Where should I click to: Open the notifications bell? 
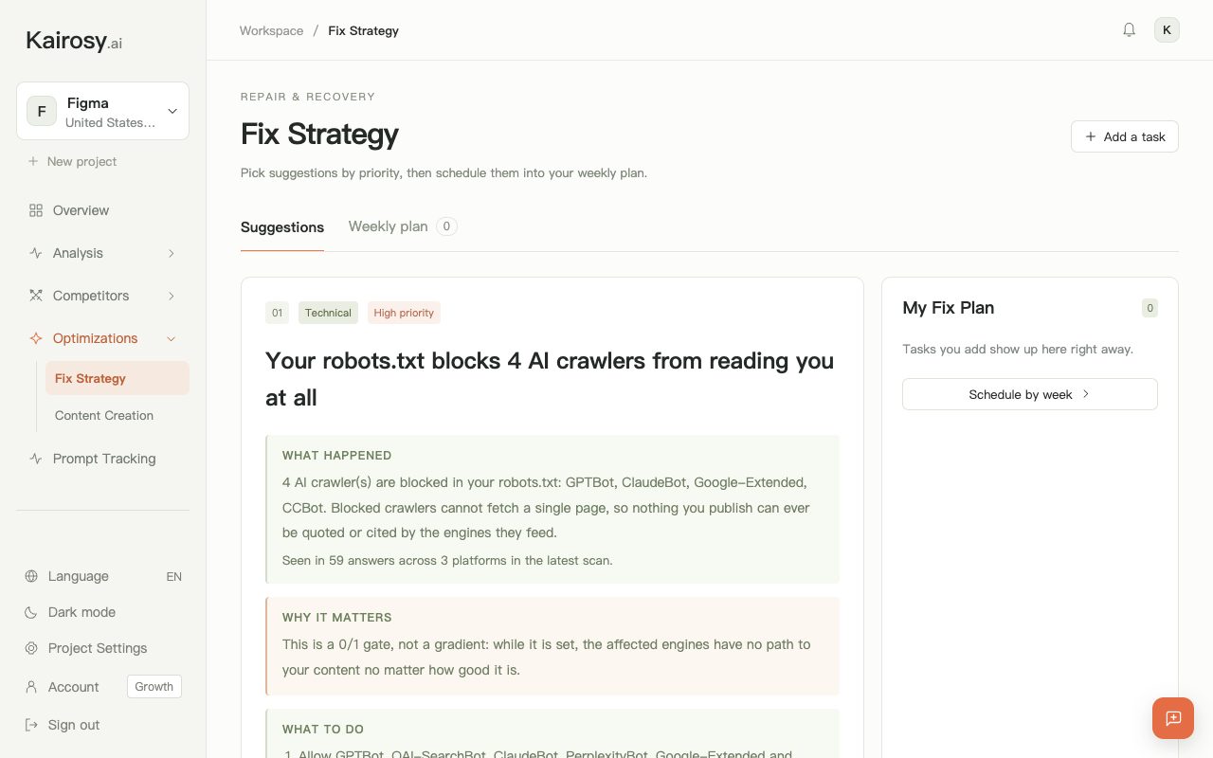coord(1129,30)
